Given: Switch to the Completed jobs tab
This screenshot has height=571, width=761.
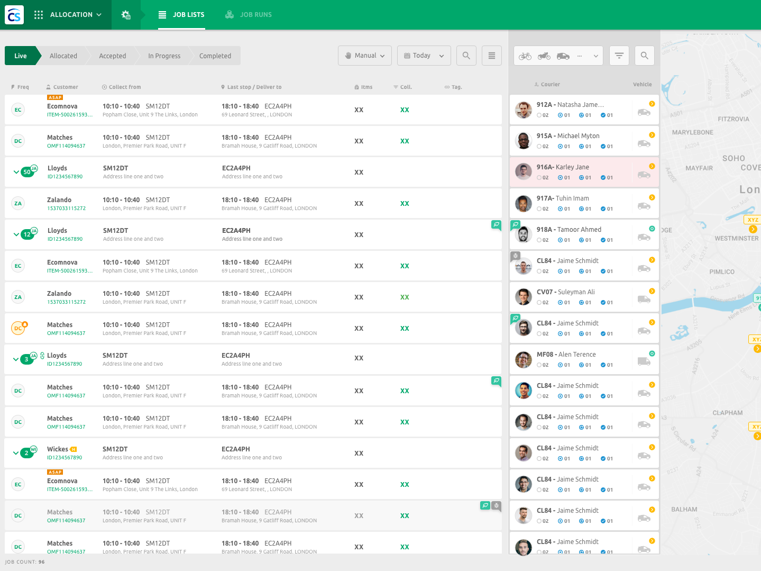Looking at the screenshot, I should click(215, 55).
